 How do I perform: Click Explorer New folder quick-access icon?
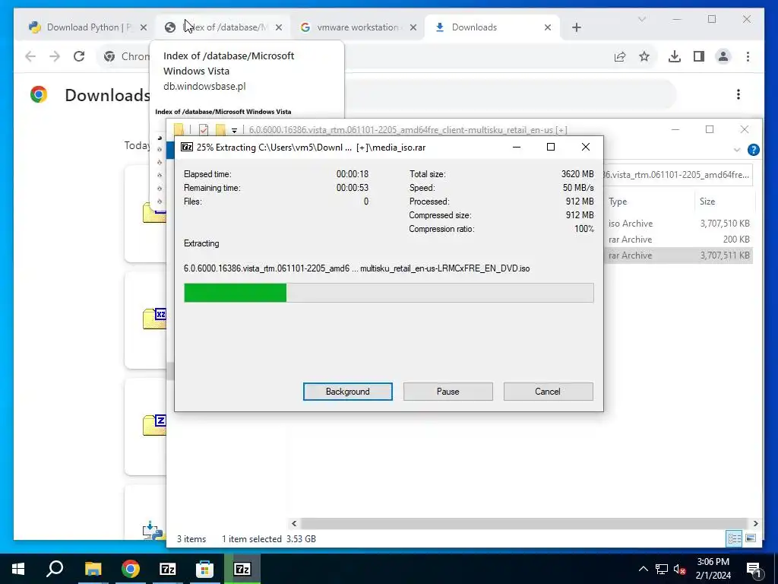pos(221,129)
